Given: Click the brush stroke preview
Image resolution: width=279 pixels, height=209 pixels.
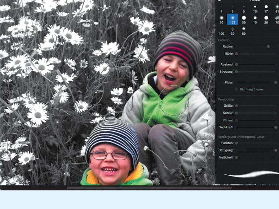Looking at the screenshot, I should click(x=250, y=175).
